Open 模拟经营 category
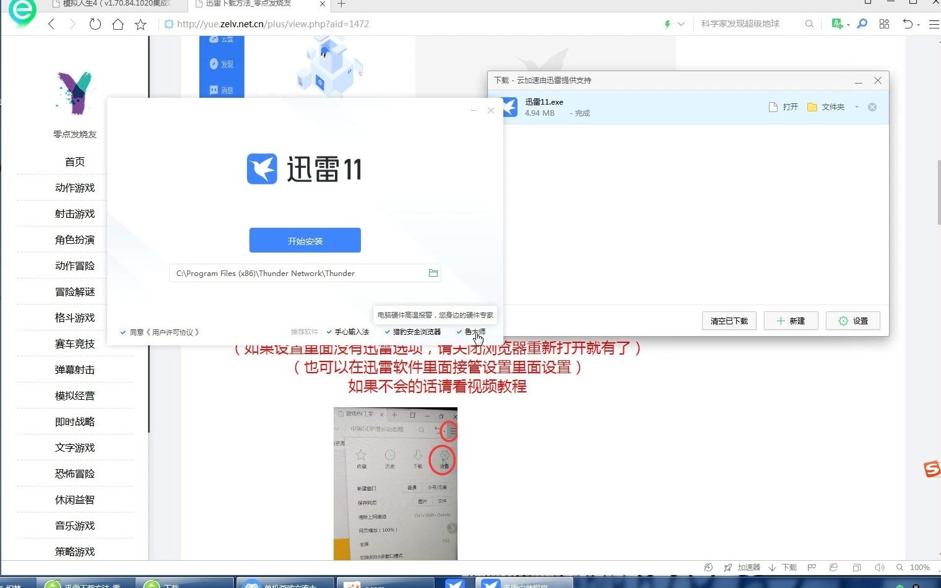 tap(75, 396)
